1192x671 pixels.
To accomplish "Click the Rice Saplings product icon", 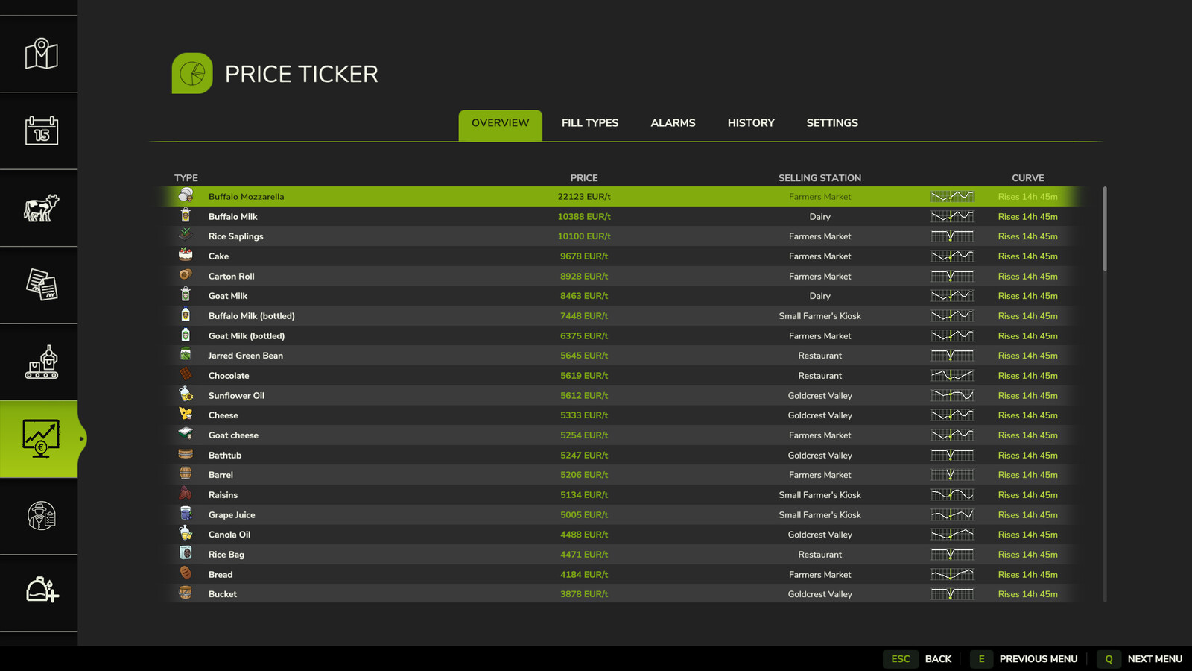I will pyautogui.click(x=186, y=235).
